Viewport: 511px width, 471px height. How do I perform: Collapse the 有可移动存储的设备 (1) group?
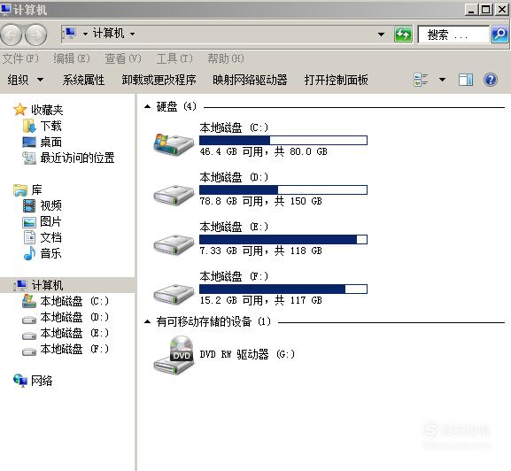tap(148, 321)
